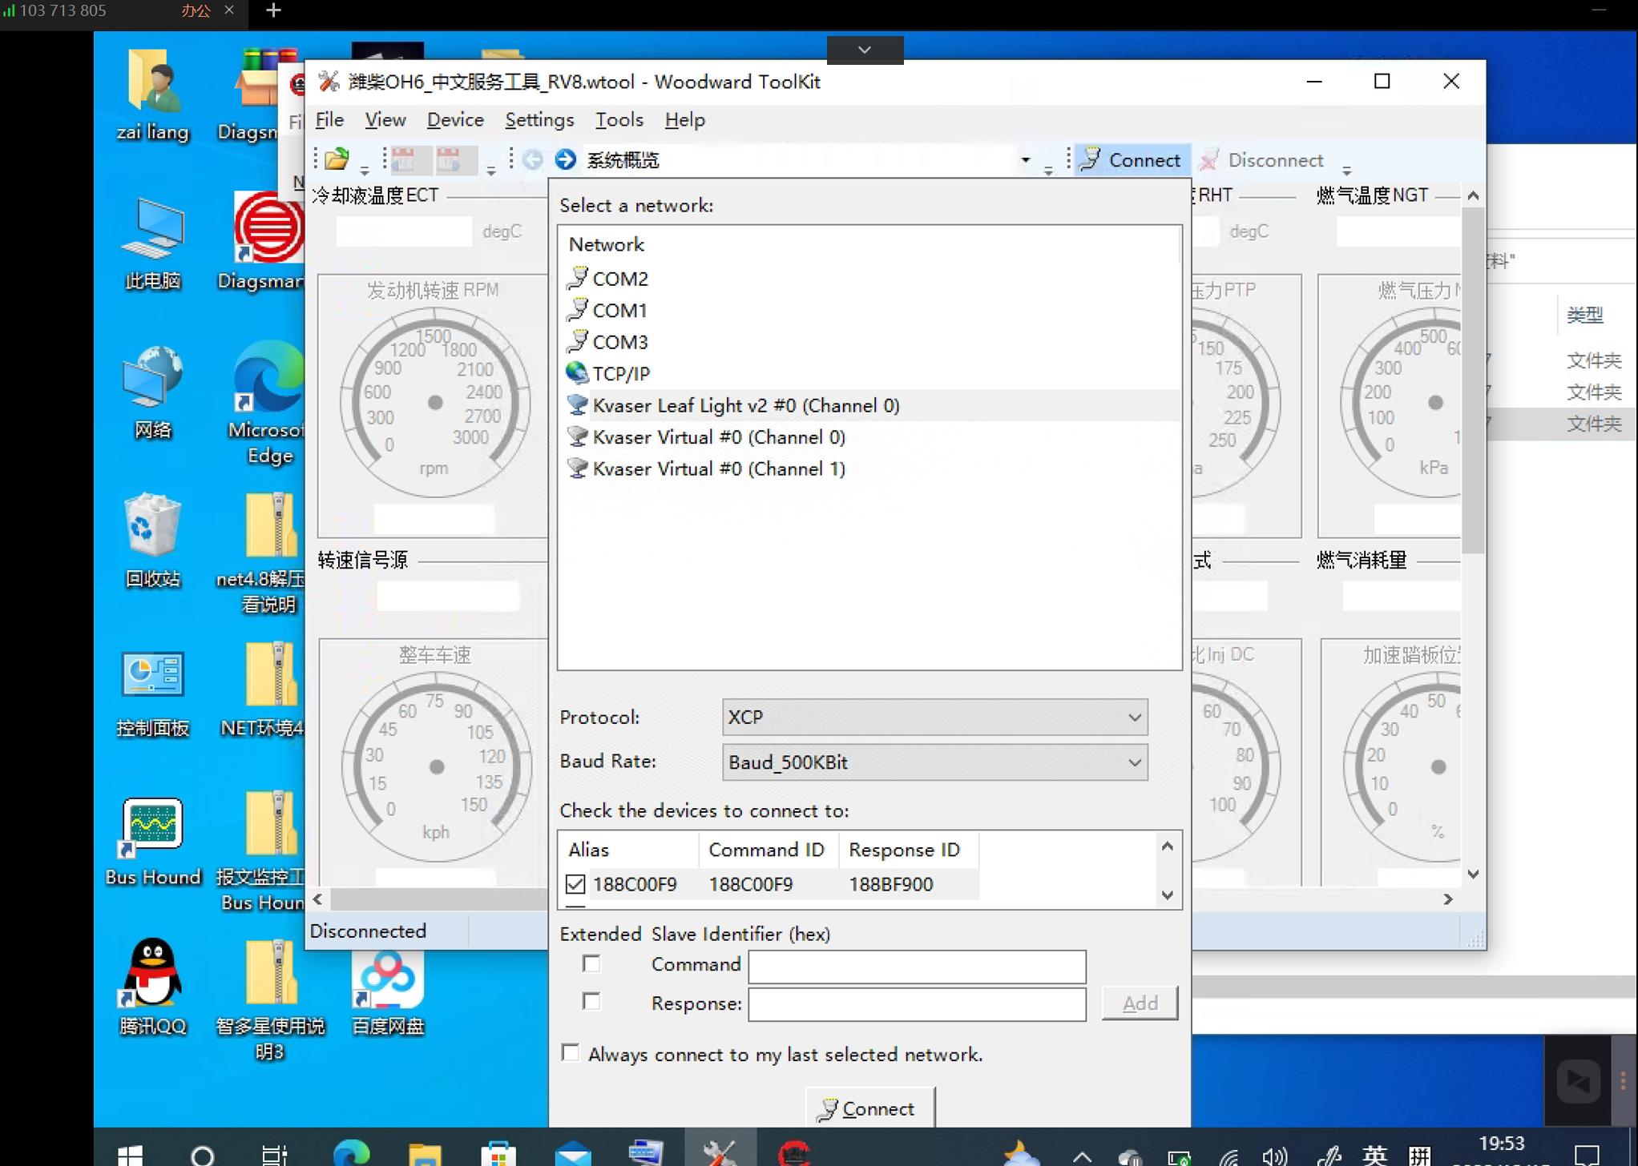Click the first grayed save-settings toolbar icon

pyautogui.click(x=403, y=159)
